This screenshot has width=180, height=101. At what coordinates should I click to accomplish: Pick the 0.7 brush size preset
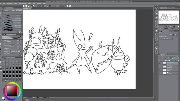[x=4, y=62]
